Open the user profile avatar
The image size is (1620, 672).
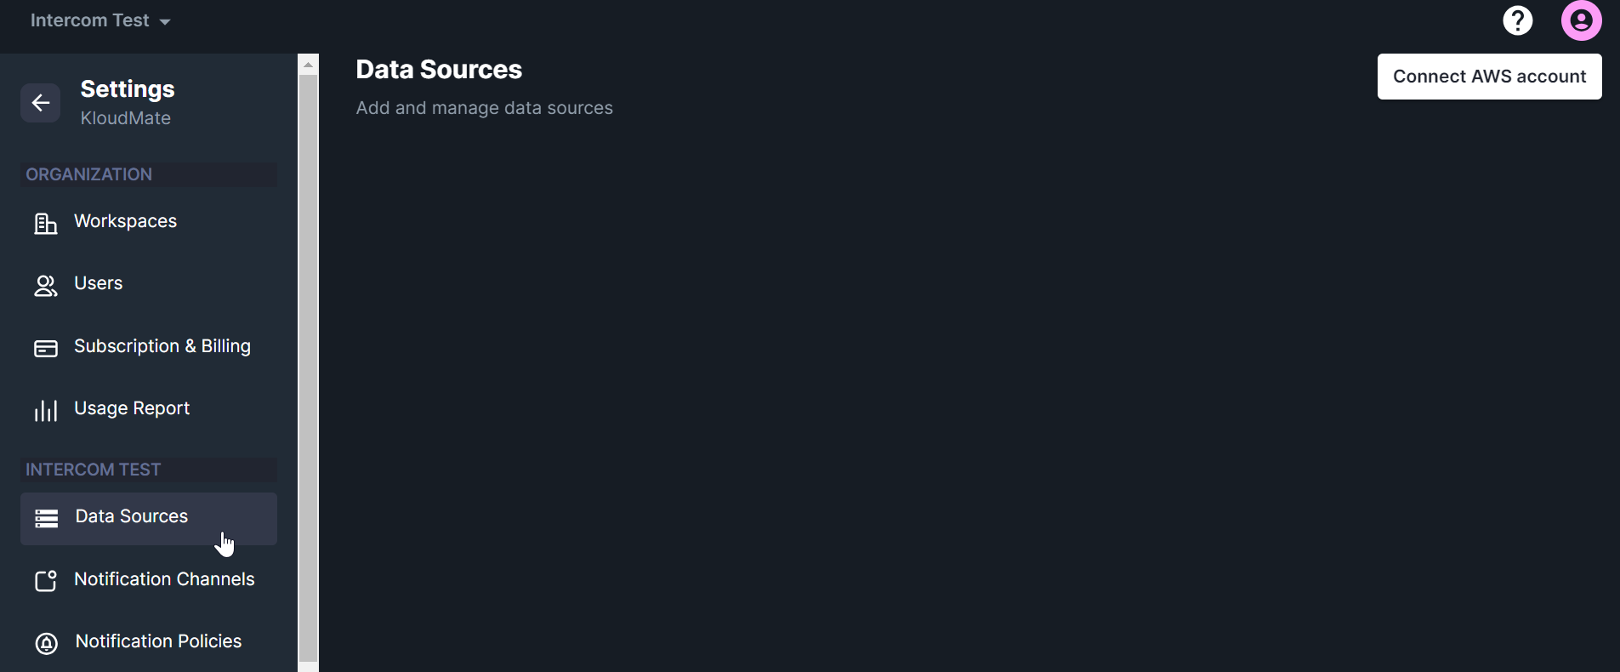pyautogui.click(x=1581, y=20)
